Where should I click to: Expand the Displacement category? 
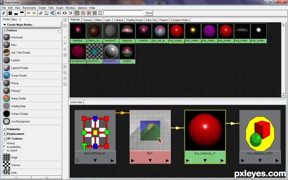[5, 134]
